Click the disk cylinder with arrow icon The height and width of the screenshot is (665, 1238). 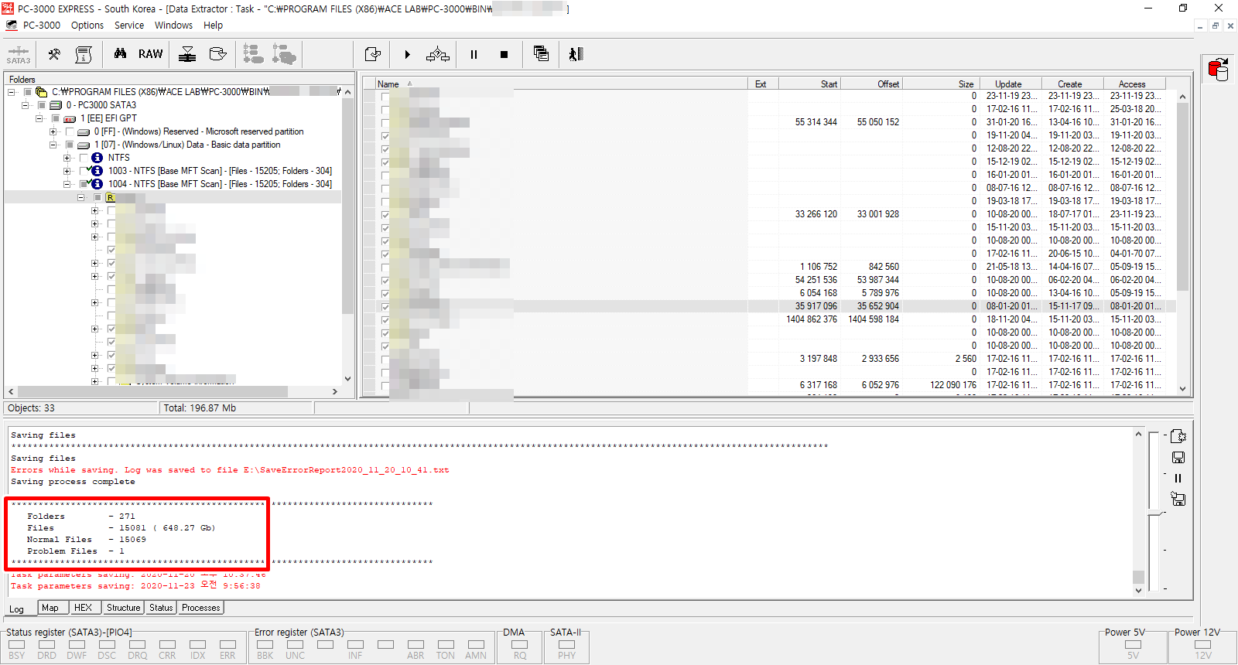[x=218, y=54]
